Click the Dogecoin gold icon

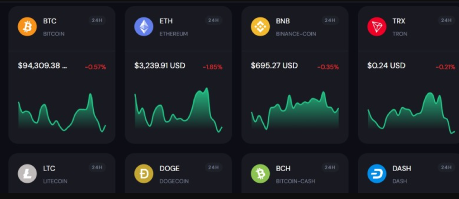tap(144, 174)
